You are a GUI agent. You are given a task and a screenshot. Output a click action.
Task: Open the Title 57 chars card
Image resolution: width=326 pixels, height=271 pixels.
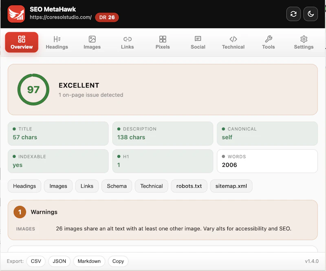click(x=58, y=133)
